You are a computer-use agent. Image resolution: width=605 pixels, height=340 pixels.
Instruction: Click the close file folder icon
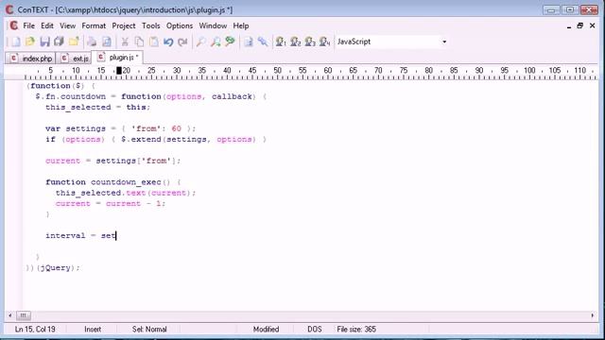point(74,42)
